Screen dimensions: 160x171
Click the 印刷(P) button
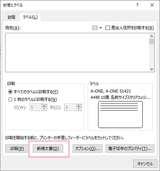[17, 149]
